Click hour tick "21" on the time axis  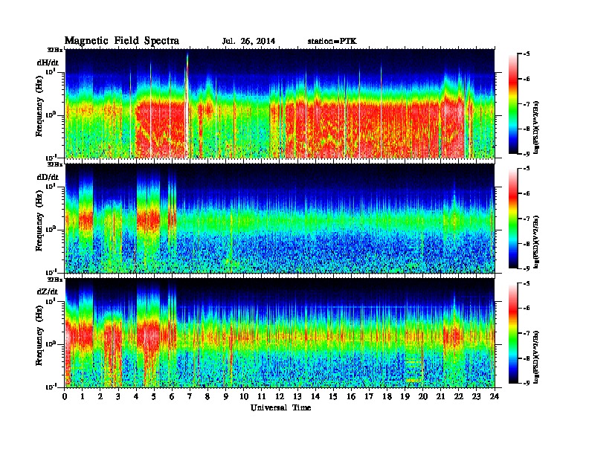coord(440,396)
